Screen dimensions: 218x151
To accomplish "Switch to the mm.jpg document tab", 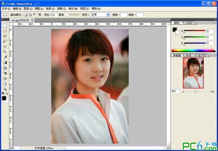I will [x=20, y=20].
